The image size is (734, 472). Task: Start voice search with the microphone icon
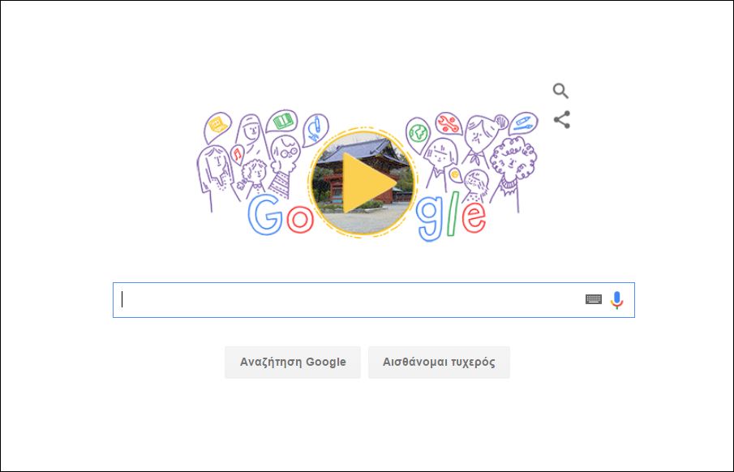coord(617,300)
